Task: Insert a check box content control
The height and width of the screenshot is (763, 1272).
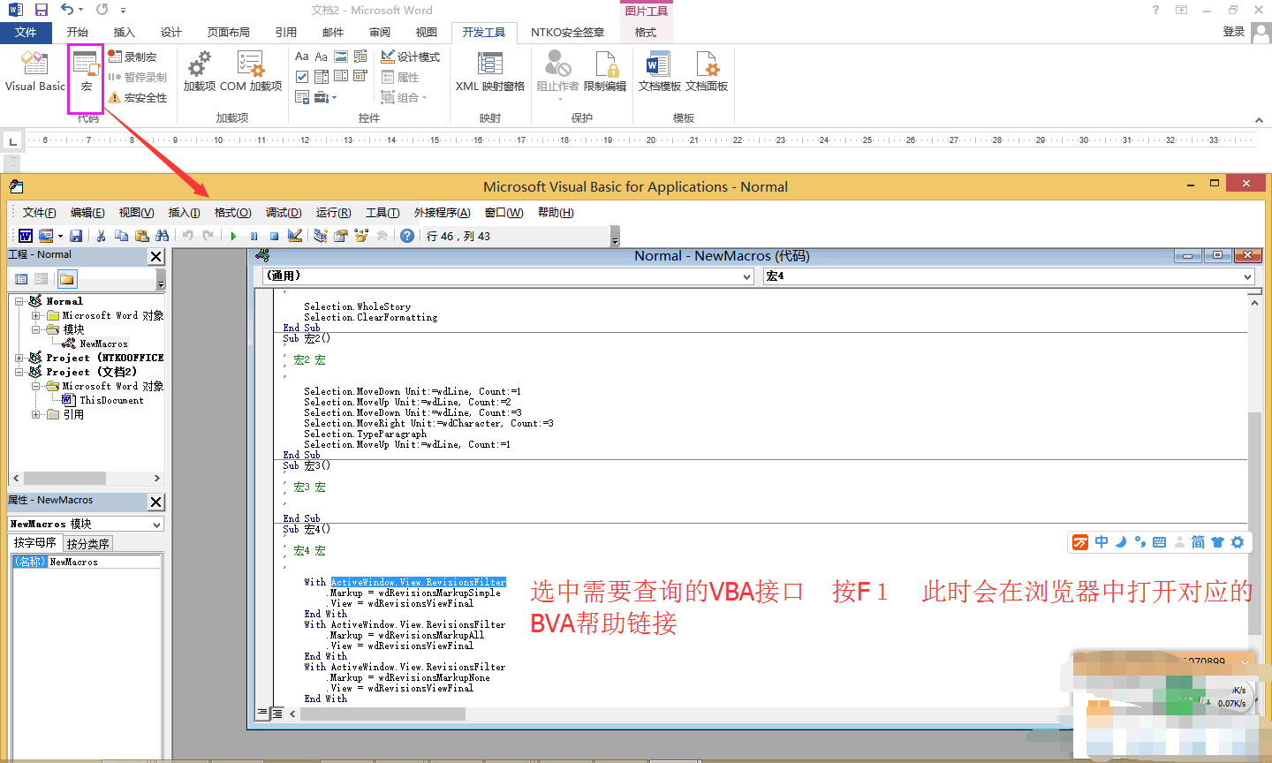Action: coord(302,77)
